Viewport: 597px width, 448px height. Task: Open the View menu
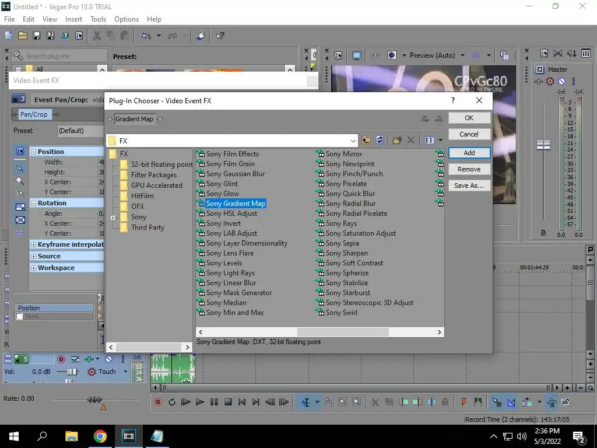pos(50,19)
